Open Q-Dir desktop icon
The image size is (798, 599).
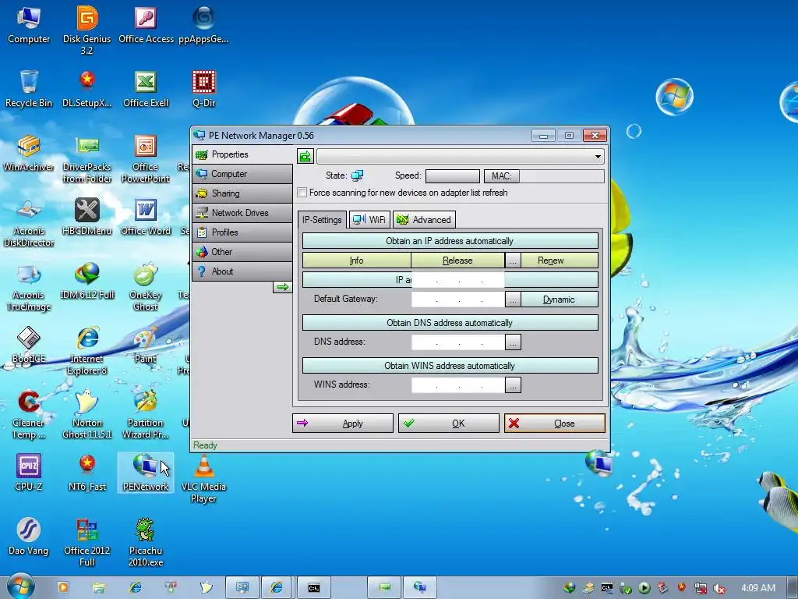pos(203,89)
